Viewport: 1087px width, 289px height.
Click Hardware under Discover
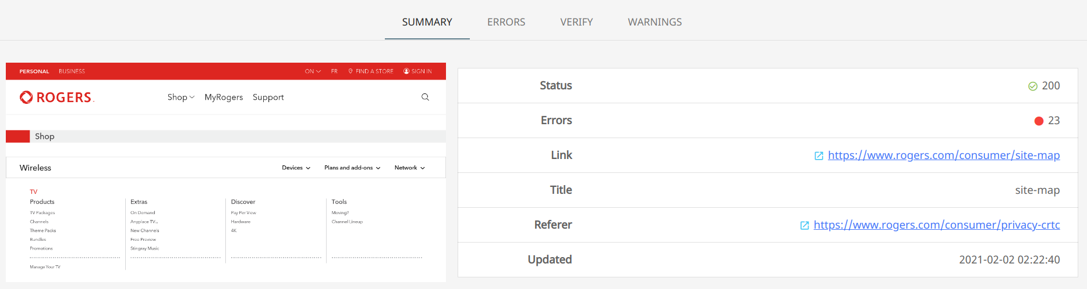[240, 222]
